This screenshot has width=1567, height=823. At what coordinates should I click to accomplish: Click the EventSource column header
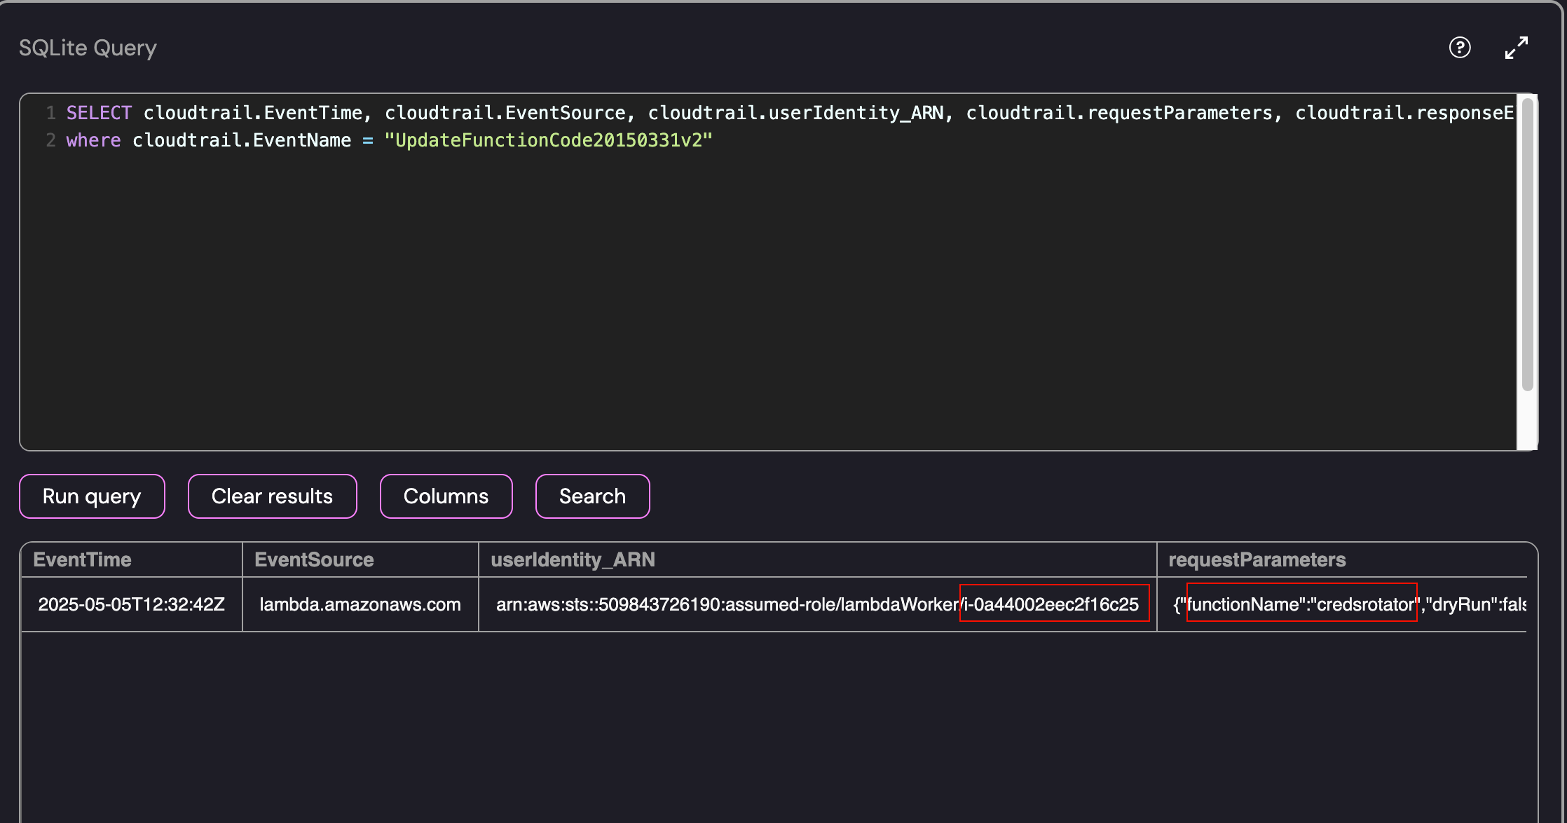[314, 559]
